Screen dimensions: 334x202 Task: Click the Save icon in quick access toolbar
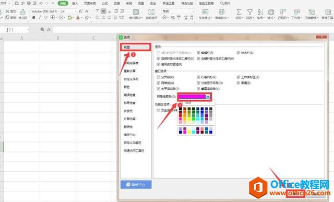coord(17,3)
